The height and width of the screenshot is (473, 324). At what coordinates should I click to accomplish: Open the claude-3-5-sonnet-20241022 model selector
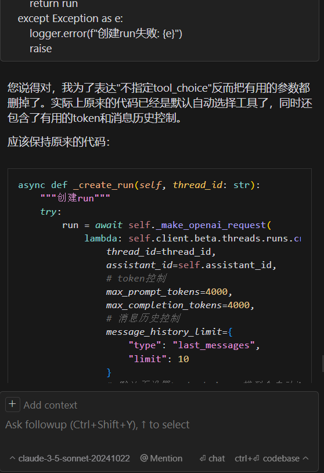[74, 458]
